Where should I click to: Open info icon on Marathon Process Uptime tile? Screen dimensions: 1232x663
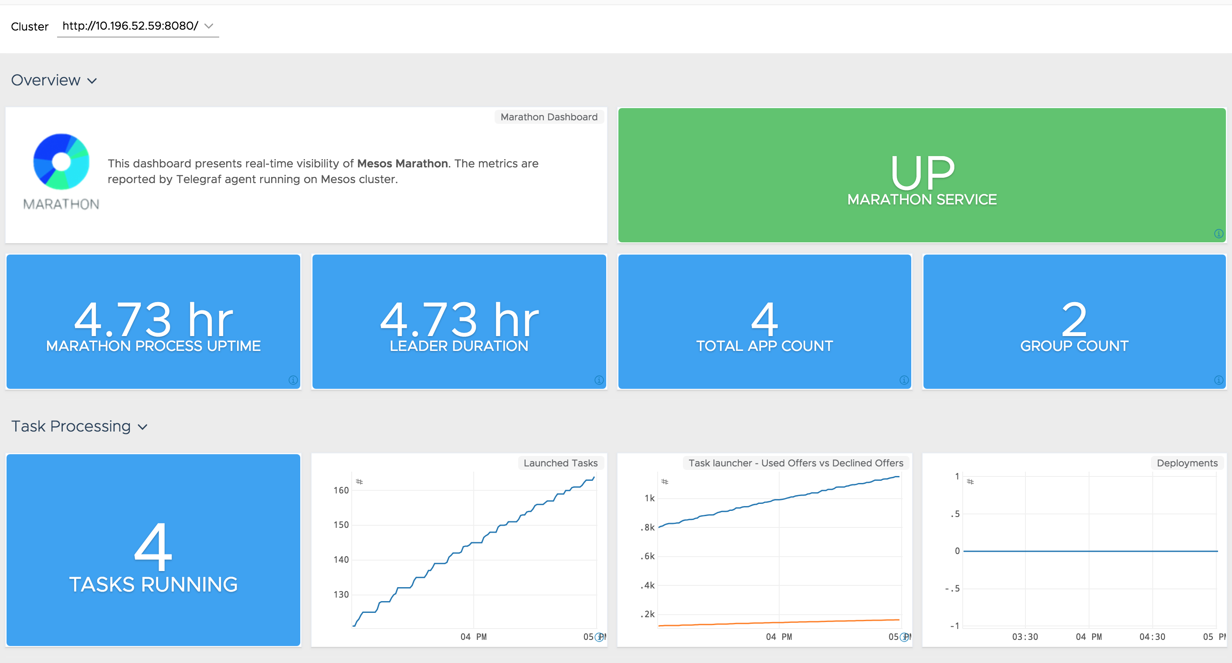293,380
